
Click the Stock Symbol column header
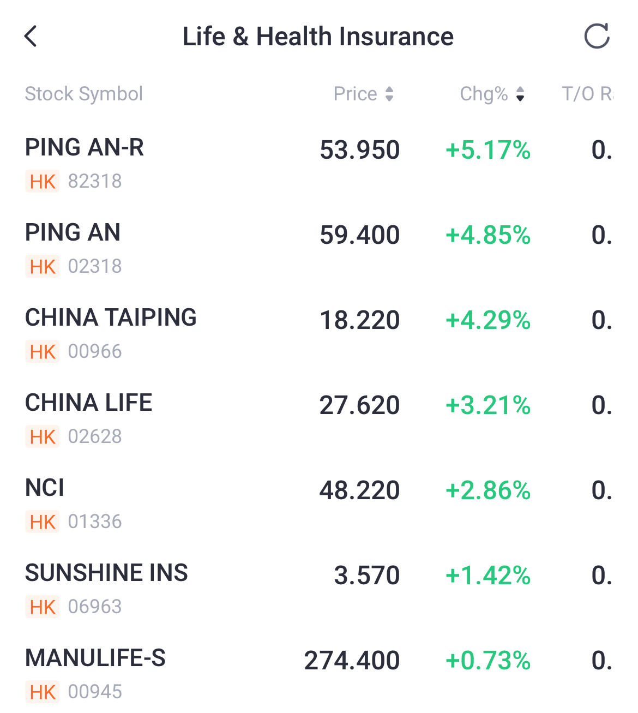point(84,94)
